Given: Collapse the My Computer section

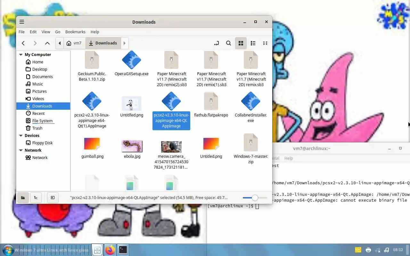Looking at the screenshot, I should (21, 55).
